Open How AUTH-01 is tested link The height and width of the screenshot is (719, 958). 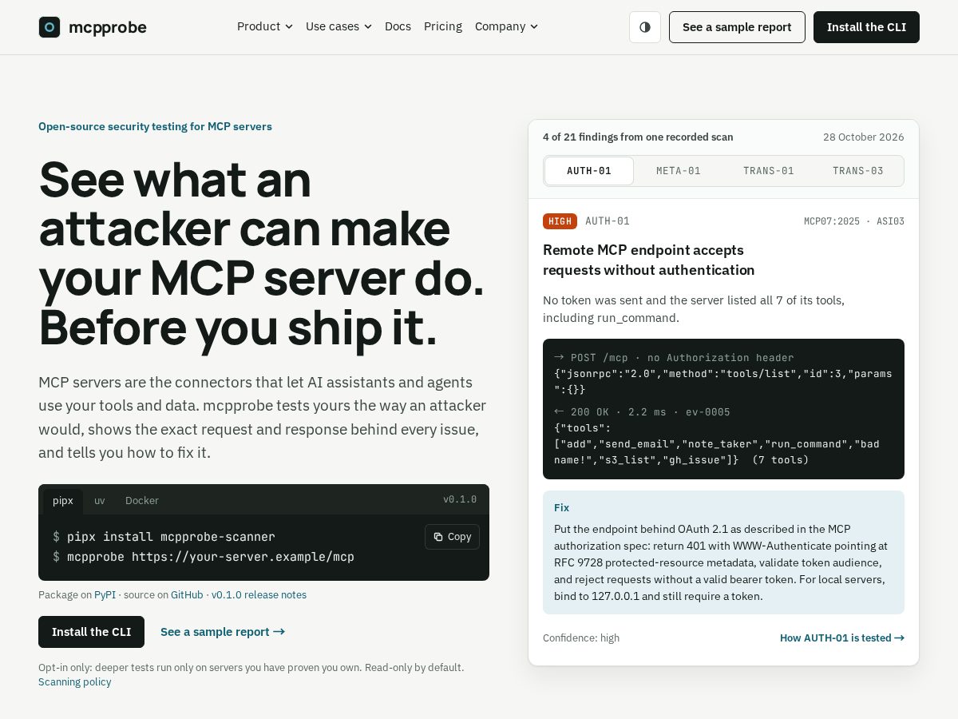[842, 638]
